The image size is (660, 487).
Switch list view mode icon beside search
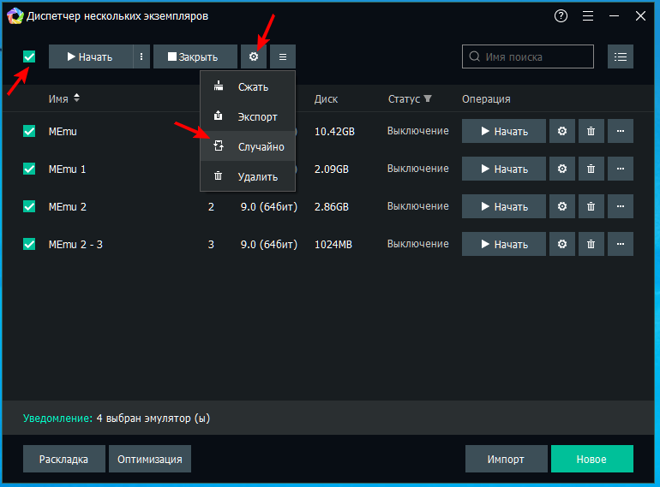coord(621,56)
